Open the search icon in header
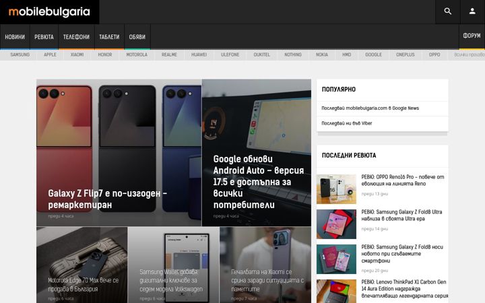 [447, 11]
